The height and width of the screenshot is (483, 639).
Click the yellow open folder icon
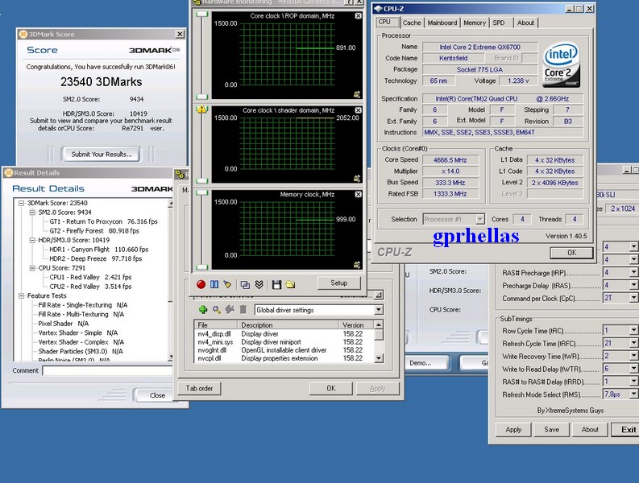(290, 284)
